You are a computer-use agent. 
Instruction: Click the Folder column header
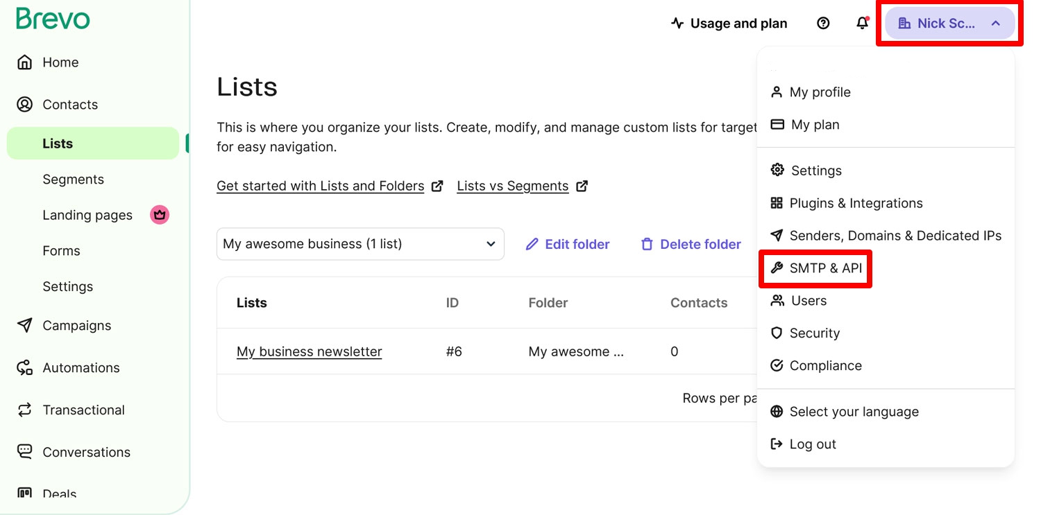click(x=548, y=303)
